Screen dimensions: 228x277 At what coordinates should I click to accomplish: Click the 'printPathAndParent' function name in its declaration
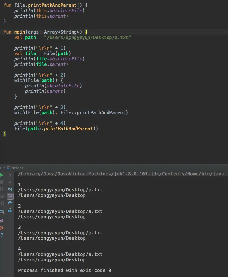click(52, 5)
